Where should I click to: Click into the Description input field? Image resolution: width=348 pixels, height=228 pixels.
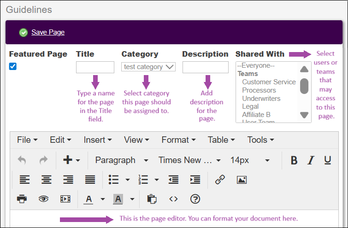[x=206, y=67]
